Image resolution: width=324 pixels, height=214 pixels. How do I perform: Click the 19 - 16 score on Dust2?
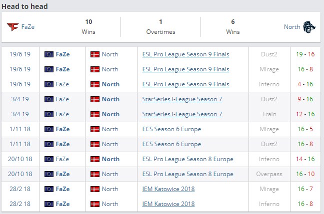pyautogui.click(x=305, y=54)
